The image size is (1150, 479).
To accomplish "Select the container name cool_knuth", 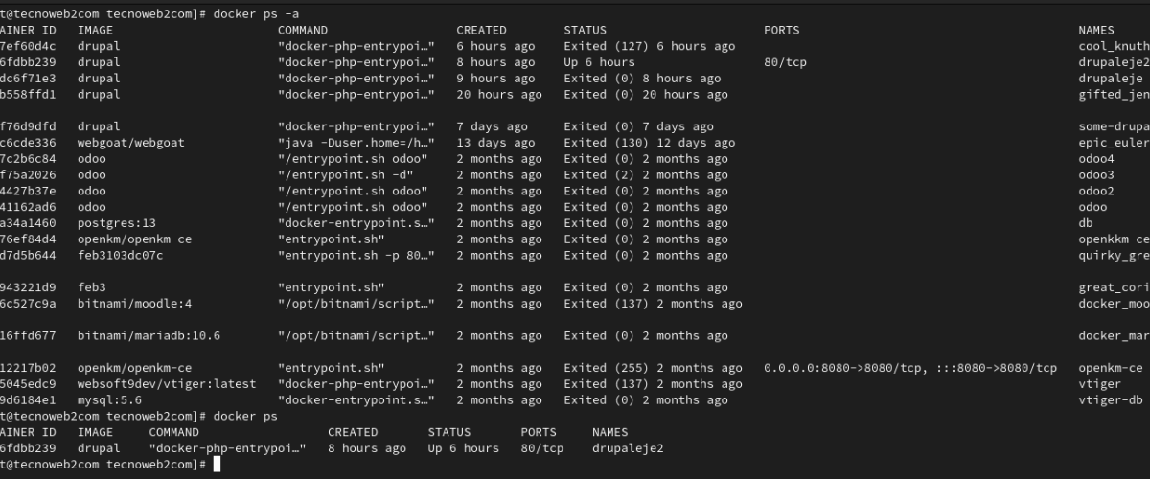I will (x=1114, y=46).
